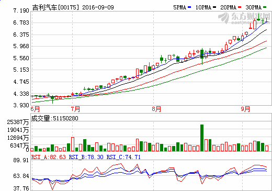Click the 7.190 price axis label
The width and height of the screenshot is (272, 191).
tap(21, 10)
